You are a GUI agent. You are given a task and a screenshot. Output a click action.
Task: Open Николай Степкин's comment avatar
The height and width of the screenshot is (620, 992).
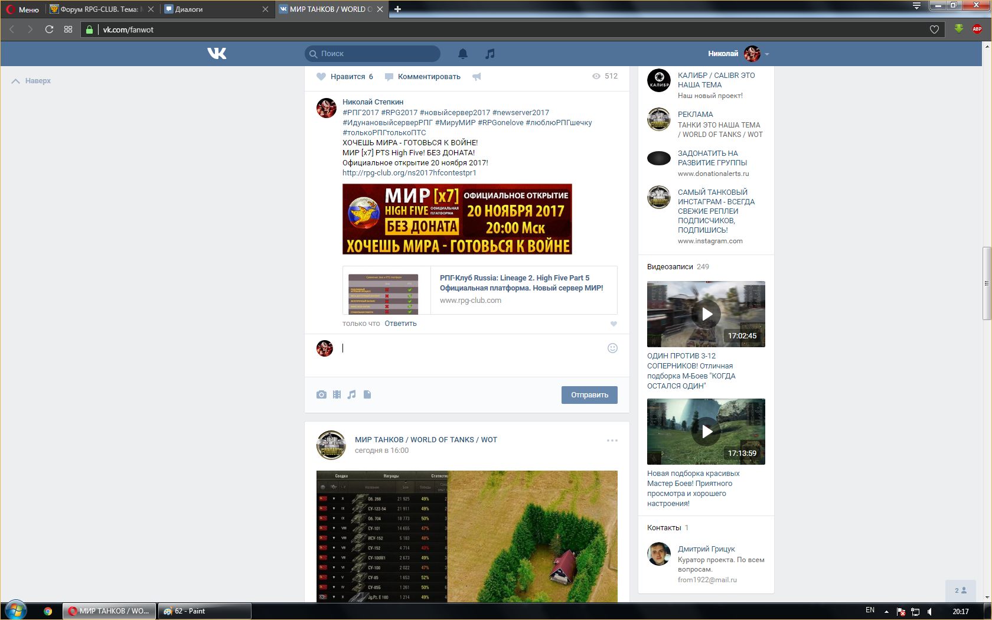tap(327, 108)
